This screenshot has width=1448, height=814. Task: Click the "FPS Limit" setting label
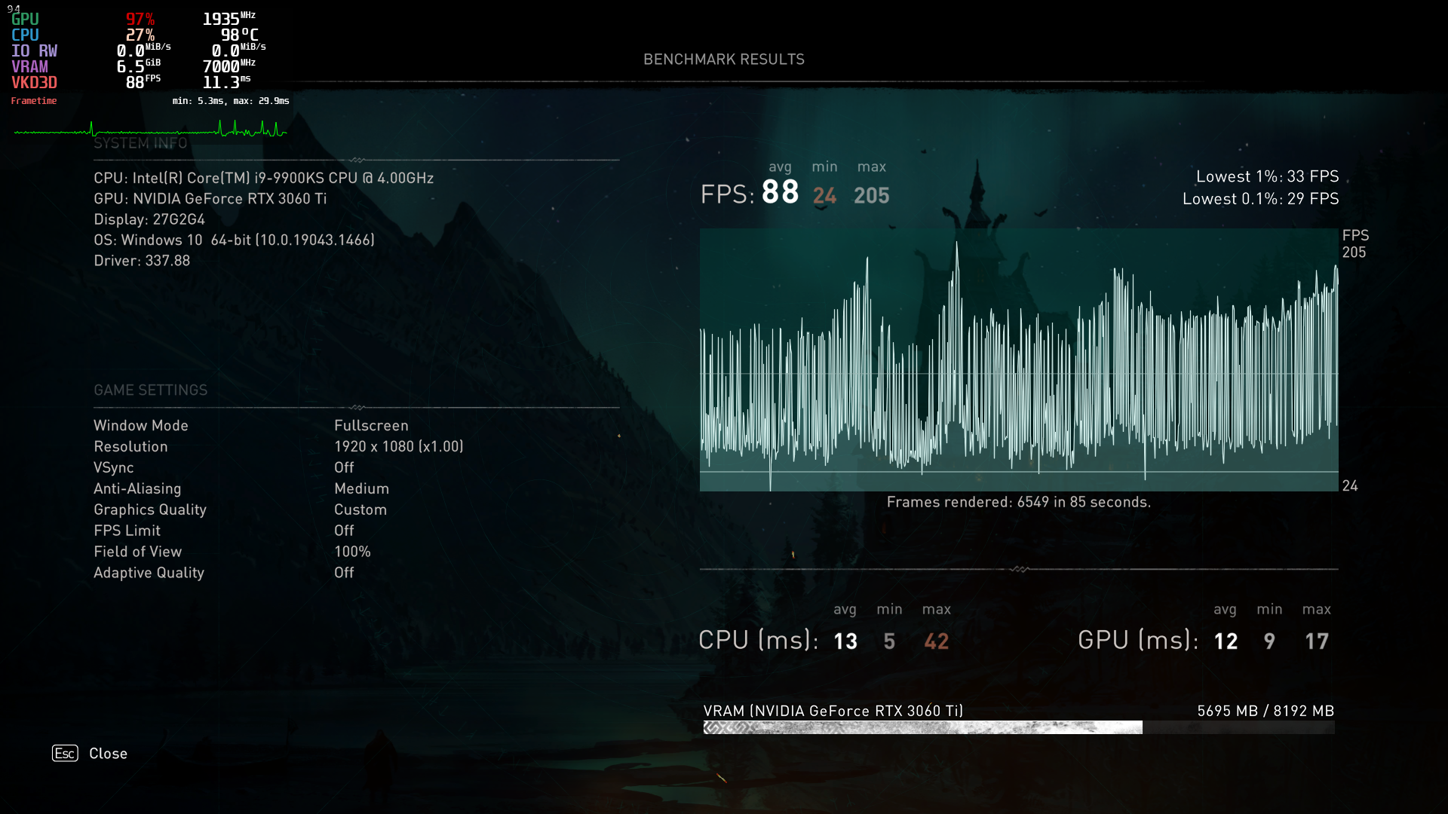point(127,531)
